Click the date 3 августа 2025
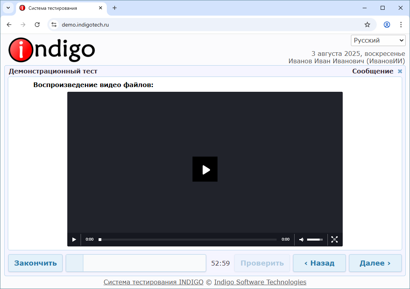Image resolution: width=410 pixels, height=289 pixels. (x=336, y=54)
